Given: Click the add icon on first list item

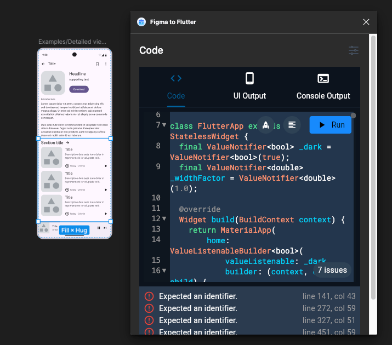Looking at the screenshot, I should [x=67, y=166].
